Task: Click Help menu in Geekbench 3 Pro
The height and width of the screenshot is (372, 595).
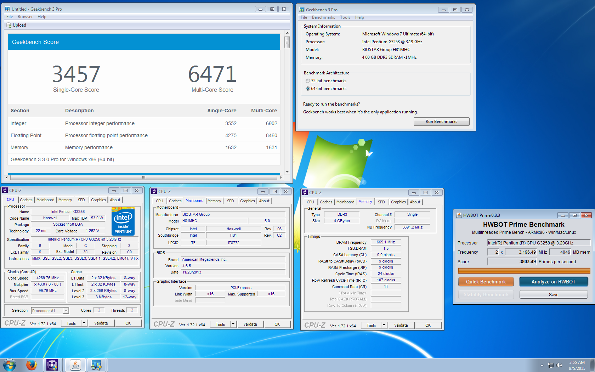Action: [x=359, y=17]
